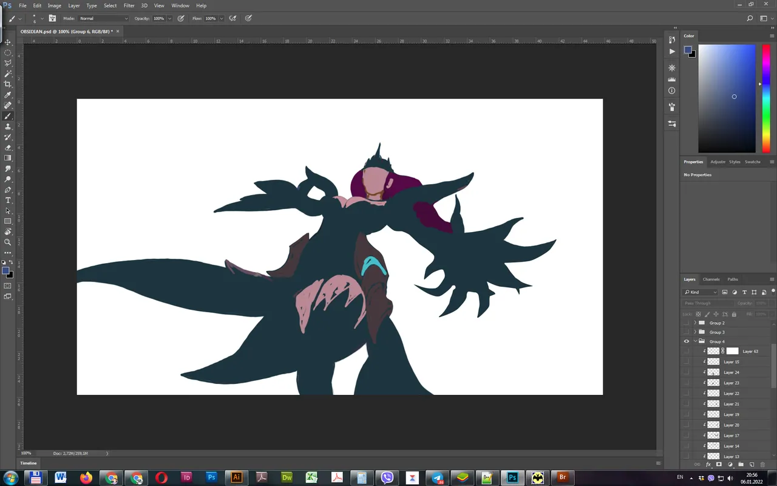Open the Timeline panel tab
Viewport: 777px width, 486px height.
29,463
